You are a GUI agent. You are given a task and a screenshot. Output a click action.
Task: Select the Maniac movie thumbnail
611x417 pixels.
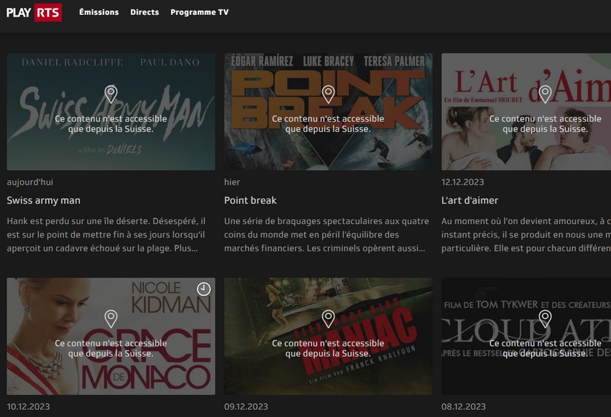pyautogui.click(x=328, y=336)
